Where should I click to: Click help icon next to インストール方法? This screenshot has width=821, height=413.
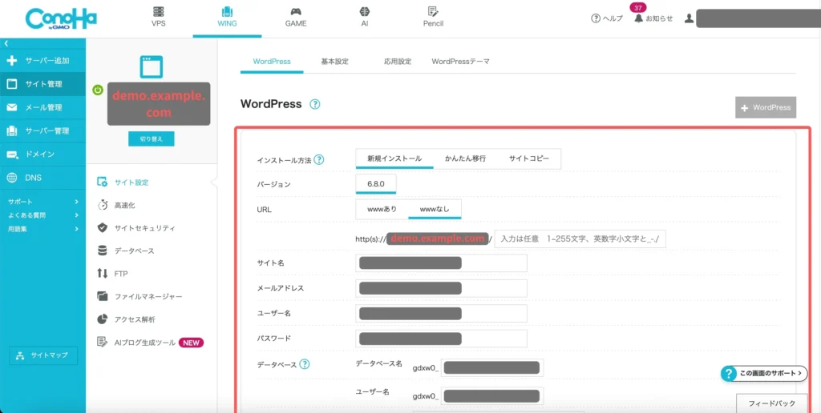coord(319,160)
